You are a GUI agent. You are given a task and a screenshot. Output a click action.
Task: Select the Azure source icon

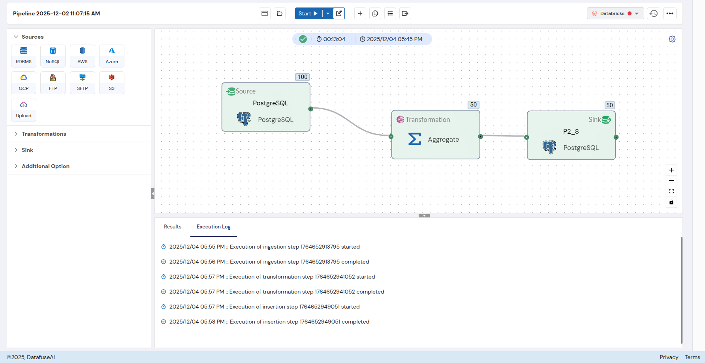[x=111, y=56]
